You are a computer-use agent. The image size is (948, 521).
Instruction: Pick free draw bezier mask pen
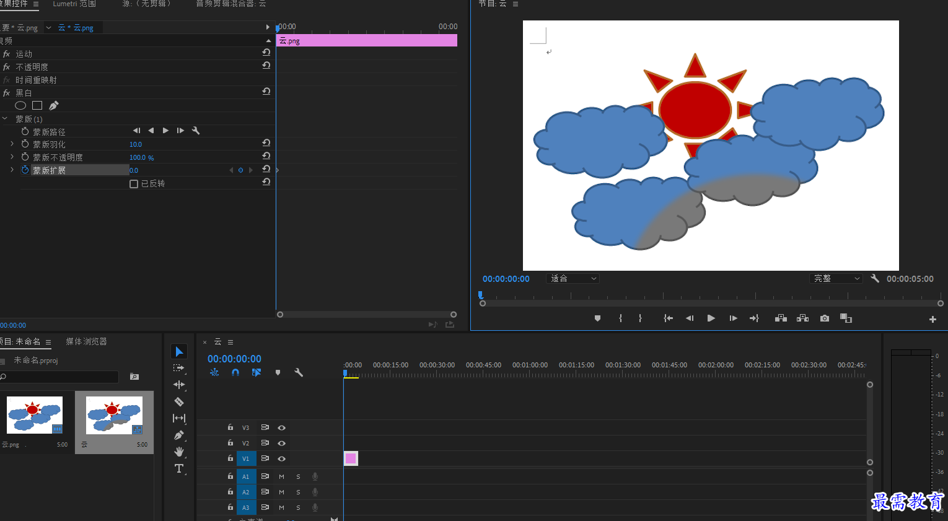point(54,105)
